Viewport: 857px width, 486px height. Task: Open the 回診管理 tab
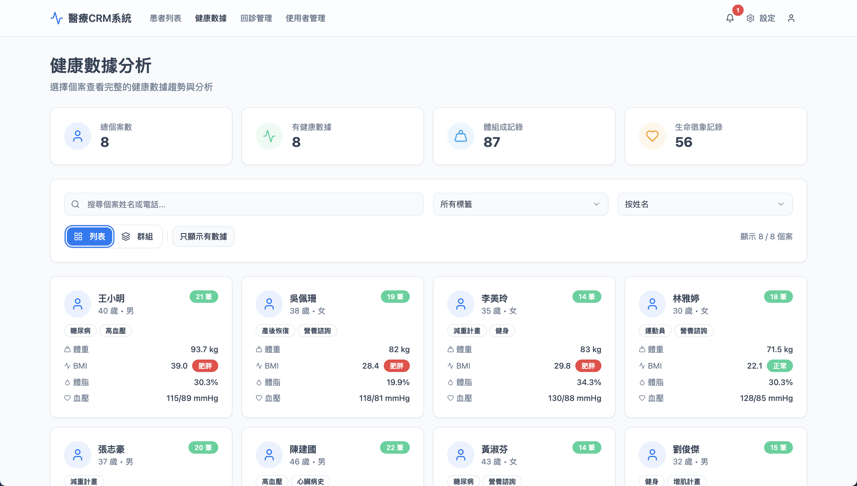click(256, 18)
